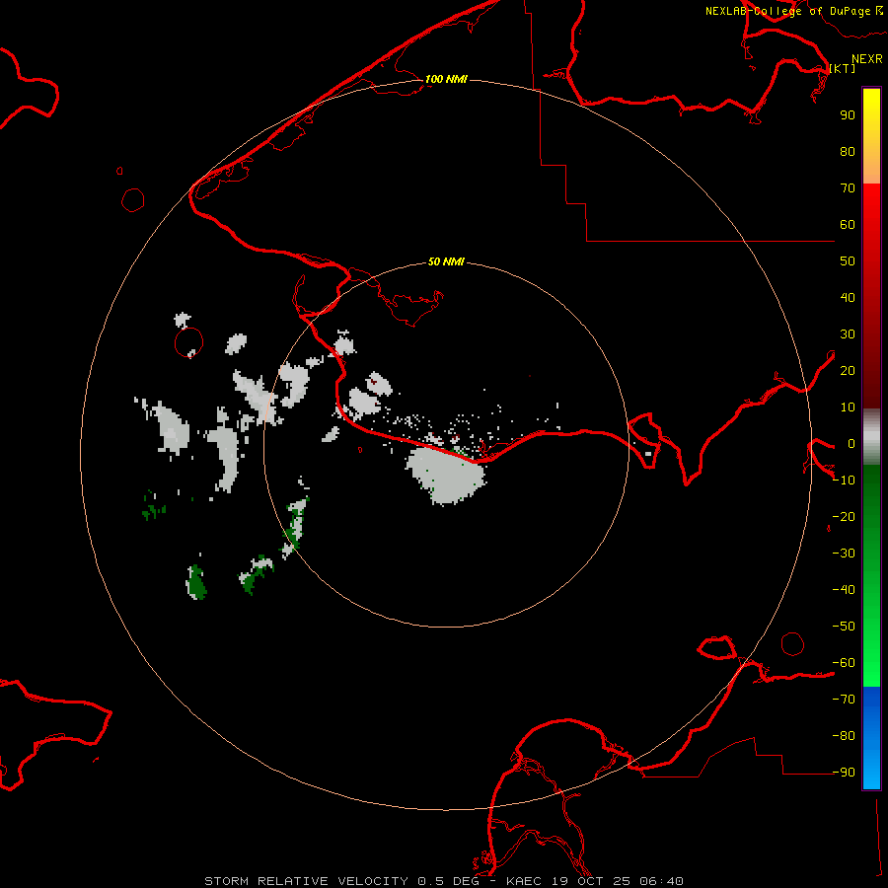Click the -40 value on the velocity scale

844,590
